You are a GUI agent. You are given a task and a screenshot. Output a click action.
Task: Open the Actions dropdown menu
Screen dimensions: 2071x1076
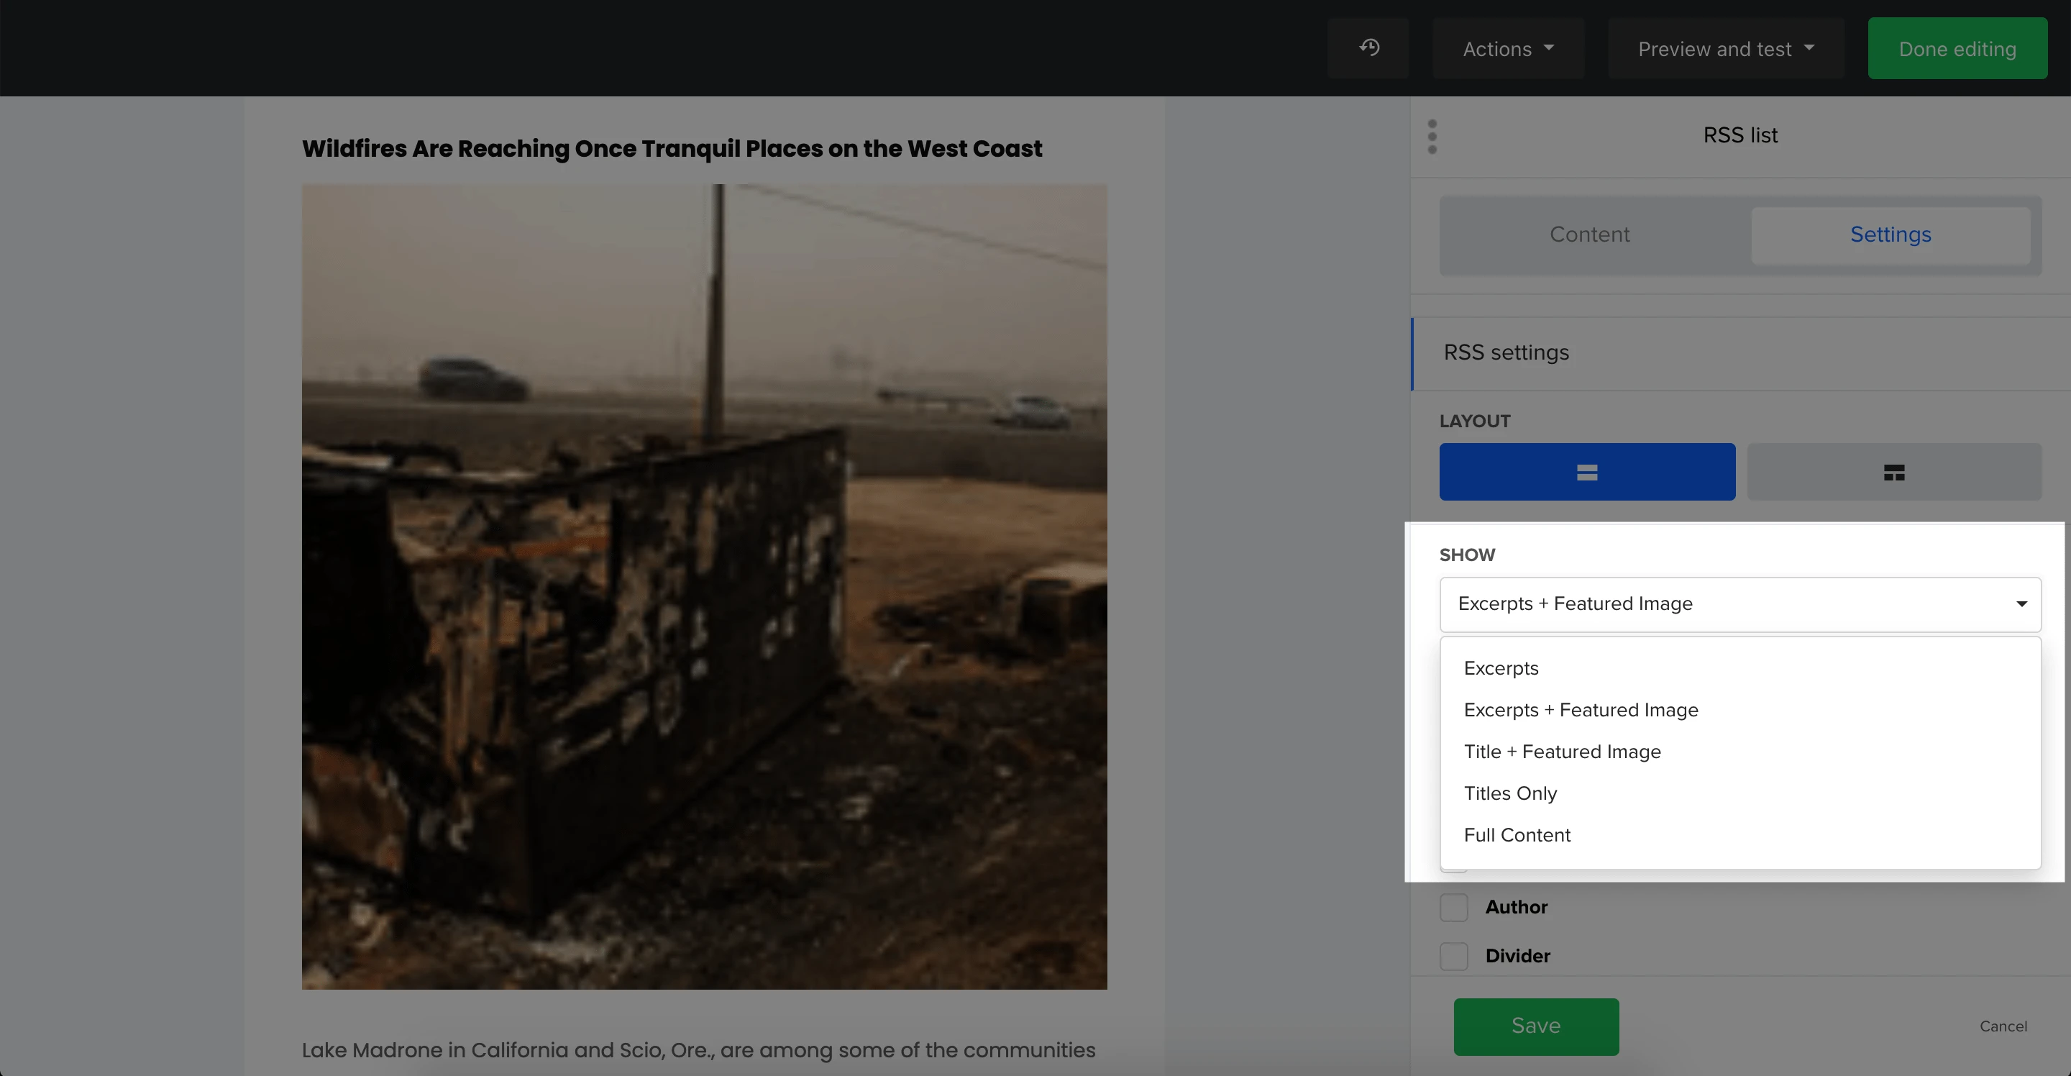(1507, 49)
